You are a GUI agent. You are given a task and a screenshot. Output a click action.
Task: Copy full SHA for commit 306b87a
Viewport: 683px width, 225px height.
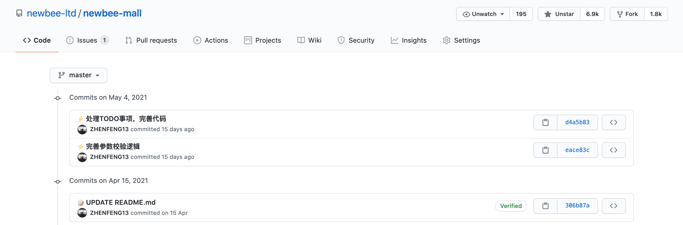545,206
